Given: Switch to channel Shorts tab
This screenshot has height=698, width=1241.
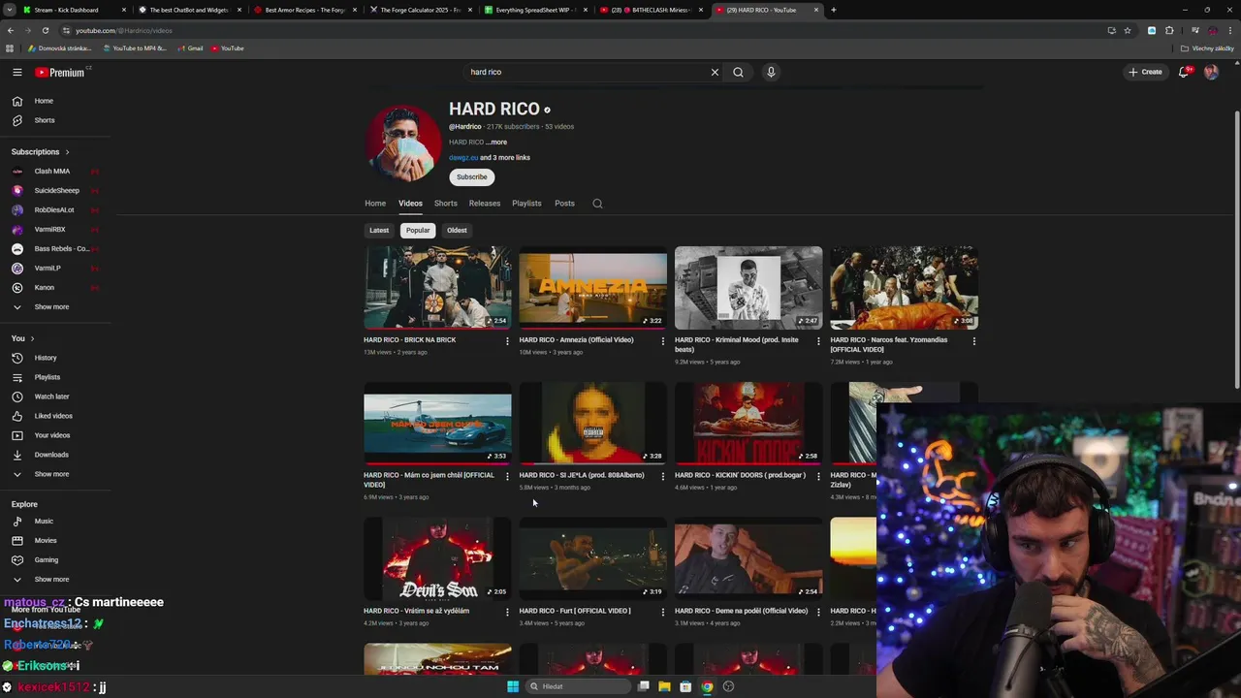Looking at the screenshot, I should click(445, 204).
